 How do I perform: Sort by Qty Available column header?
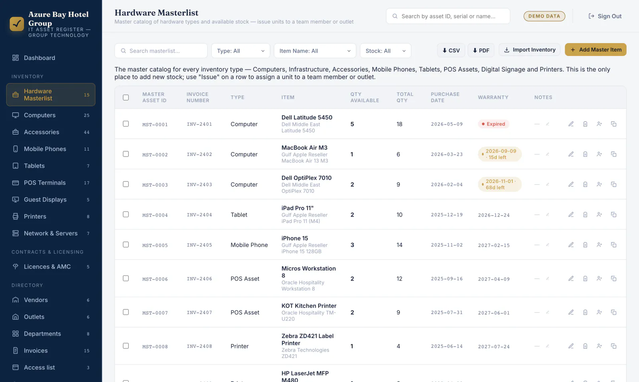365,97
